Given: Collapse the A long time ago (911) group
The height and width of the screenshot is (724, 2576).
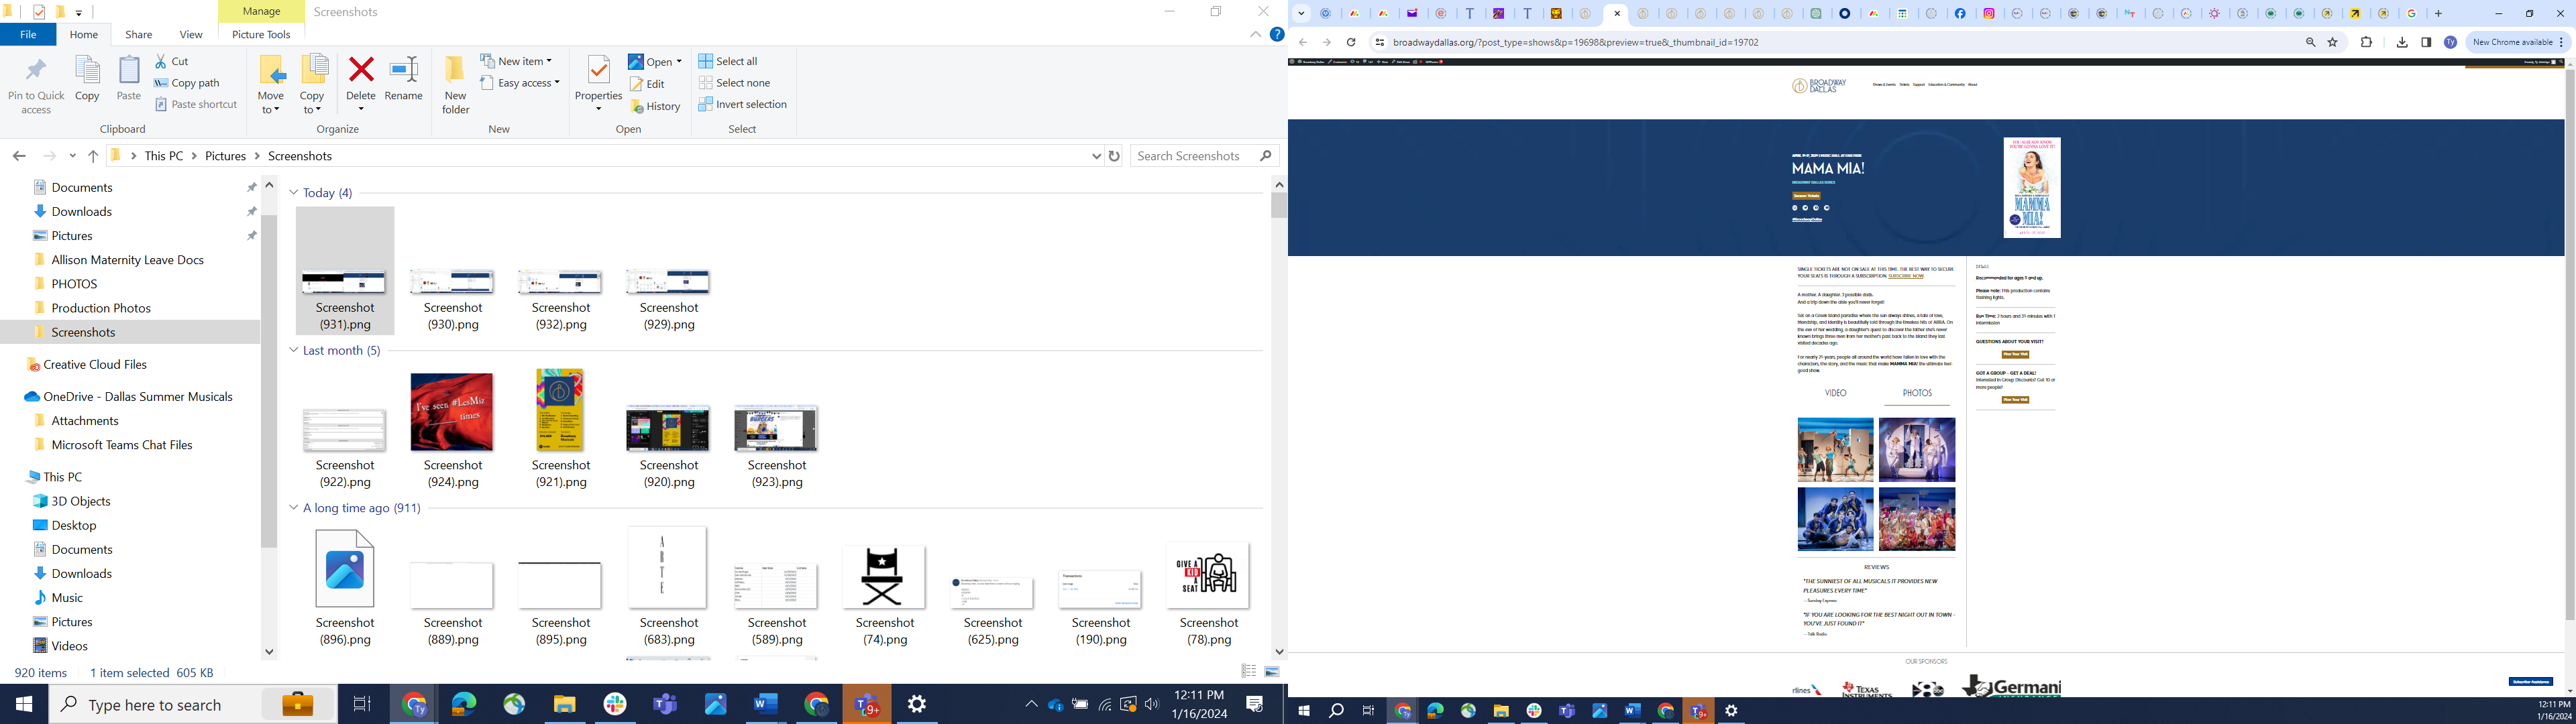Looking at the screenshot, I should (294, 508).
